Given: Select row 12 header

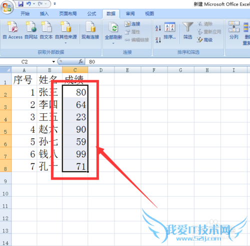Looking at the screenshot, I should pyautogui.click(x=5, y=215).
